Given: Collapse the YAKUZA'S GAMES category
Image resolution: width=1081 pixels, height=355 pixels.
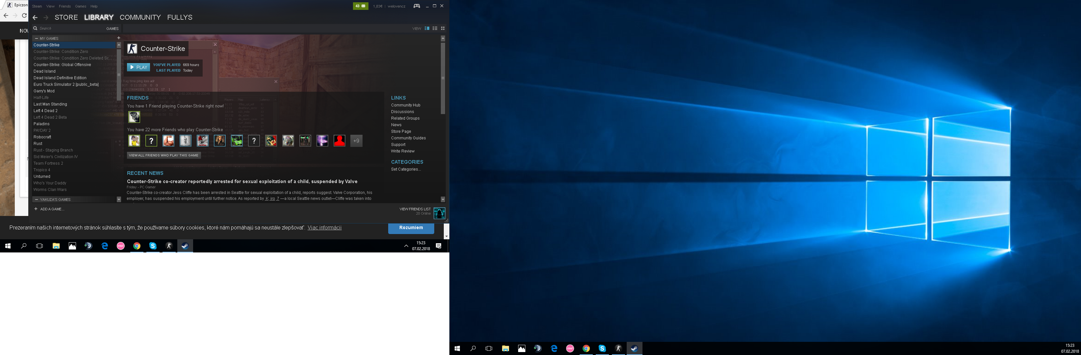Looking at the screenshot, I should [x=37, y=200].
